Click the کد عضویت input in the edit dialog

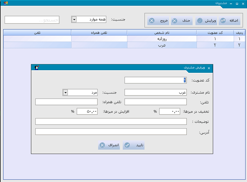pos(156,80)
